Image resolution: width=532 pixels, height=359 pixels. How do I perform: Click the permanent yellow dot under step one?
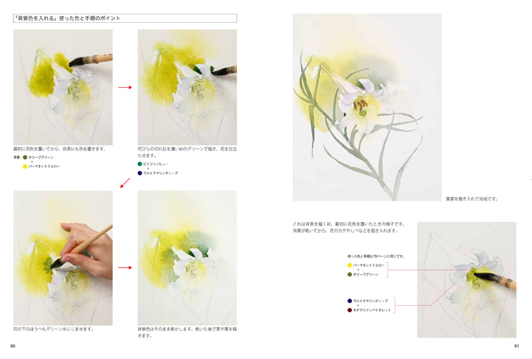coord(25,167)
